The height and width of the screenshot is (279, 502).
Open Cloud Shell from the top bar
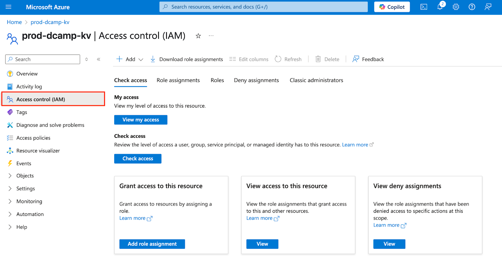pyautogui.click(x=424, y=7)
